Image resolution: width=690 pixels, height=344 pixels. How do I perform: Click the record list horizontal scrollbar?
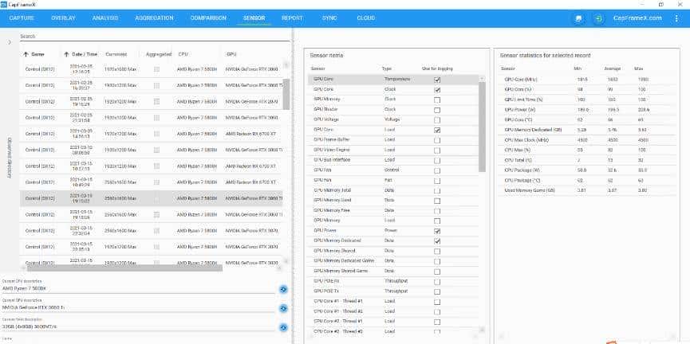click(x=124, y=268)
